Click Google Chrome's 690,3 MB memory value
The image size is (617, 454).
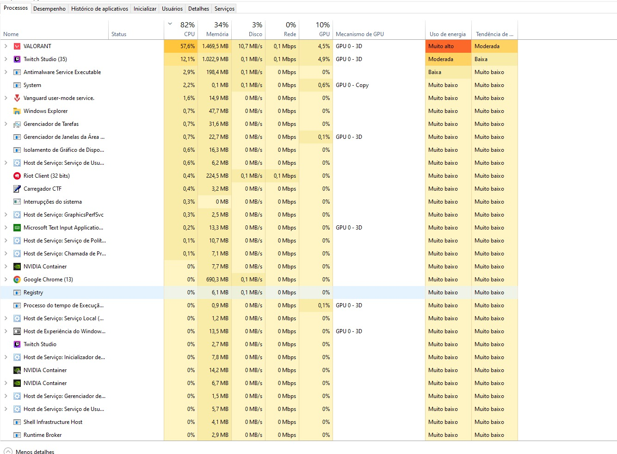[215, 280]
